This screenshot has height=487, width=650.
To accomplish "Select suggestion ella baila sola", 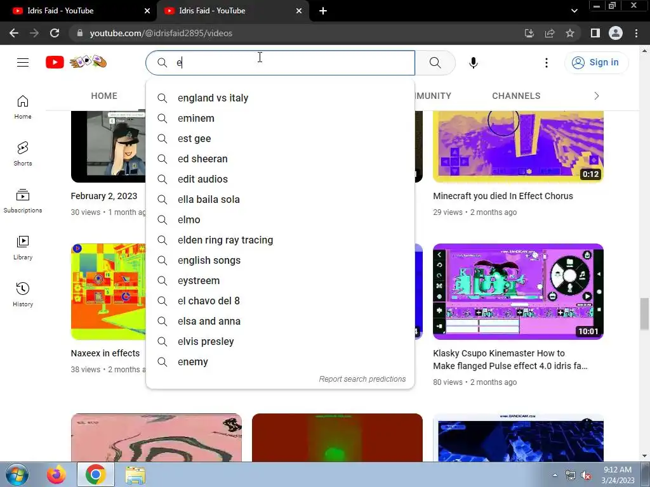I will click(x=280, y=200).
